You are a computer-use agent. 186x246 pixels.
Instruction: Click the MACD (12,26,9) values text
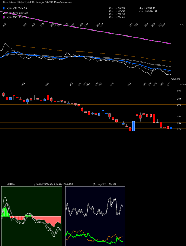51,184
